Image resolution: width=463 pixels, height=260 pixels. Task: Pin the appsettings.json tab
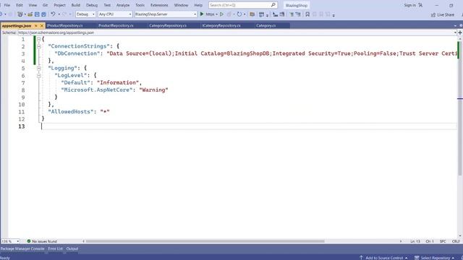tap(36, 26)
